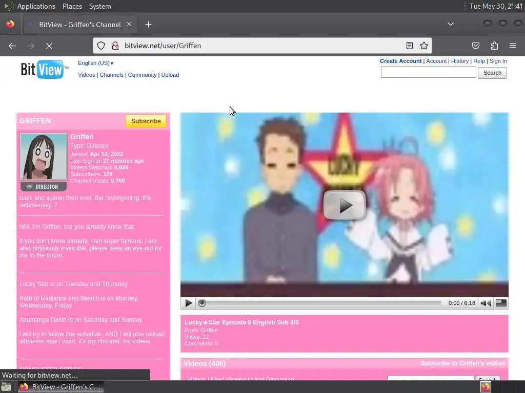
Task: Click the large play overlay on video
Action: point(344,205)
